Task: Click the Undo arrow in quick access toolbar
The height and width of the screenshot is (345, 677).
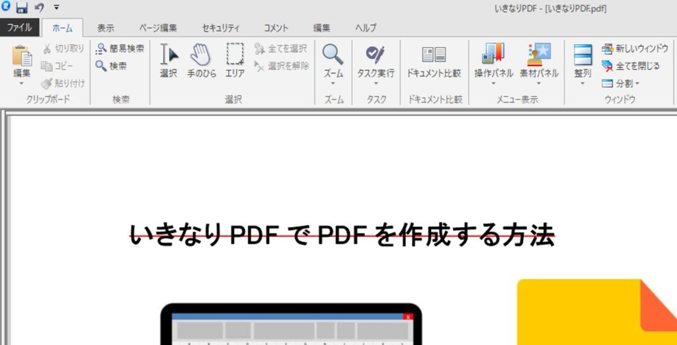Action: pos(40,7)
